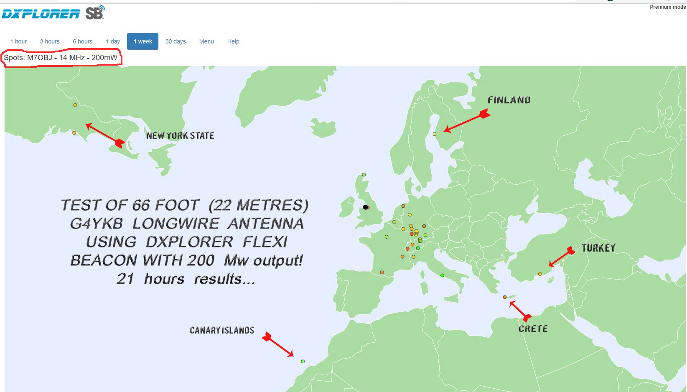Click the DXplorer SB logo
687x392 pixels.
(x=53, y=13)
